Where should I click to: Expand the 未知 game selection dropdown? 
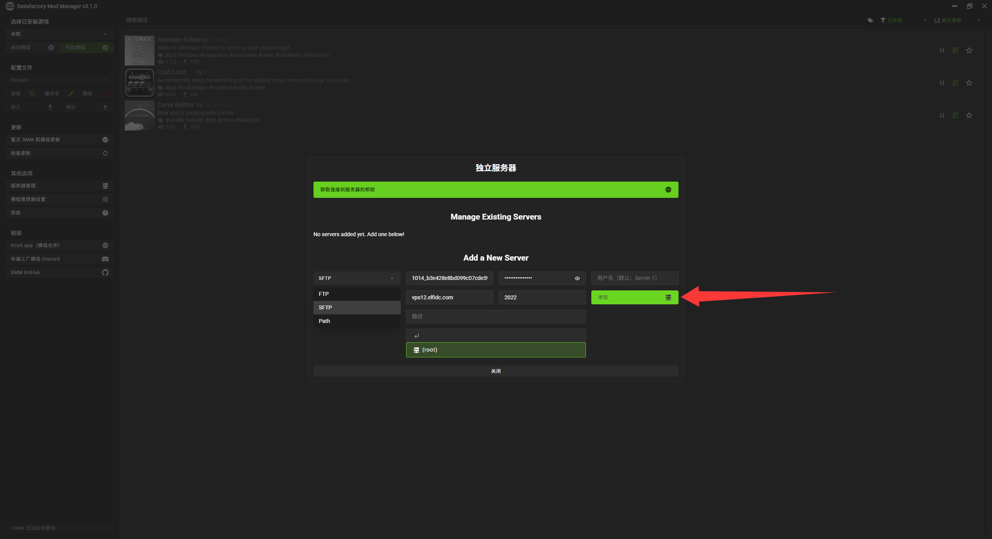coord(59,34)
